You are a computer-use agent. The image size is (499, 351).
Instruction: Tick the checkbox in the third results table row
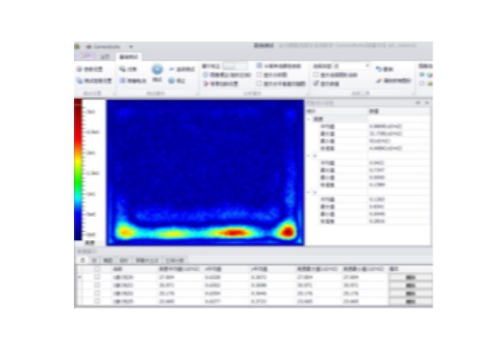(x=97, y=293)
